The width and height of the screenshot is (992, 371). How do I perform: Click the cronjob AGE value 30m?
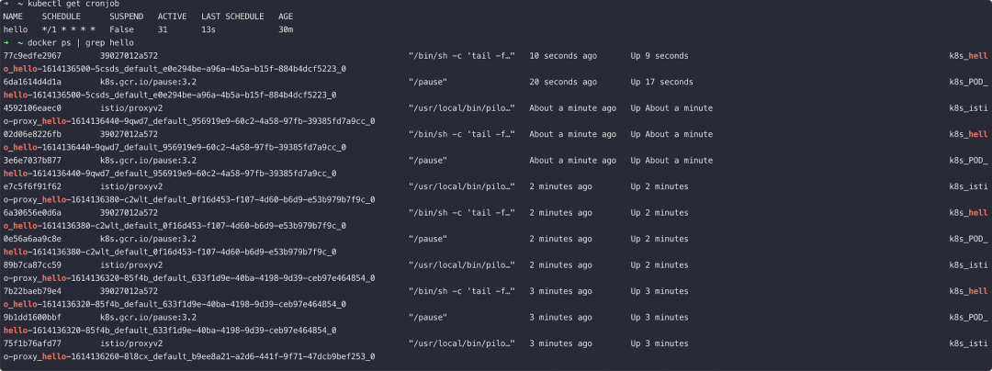coord(286,29)
